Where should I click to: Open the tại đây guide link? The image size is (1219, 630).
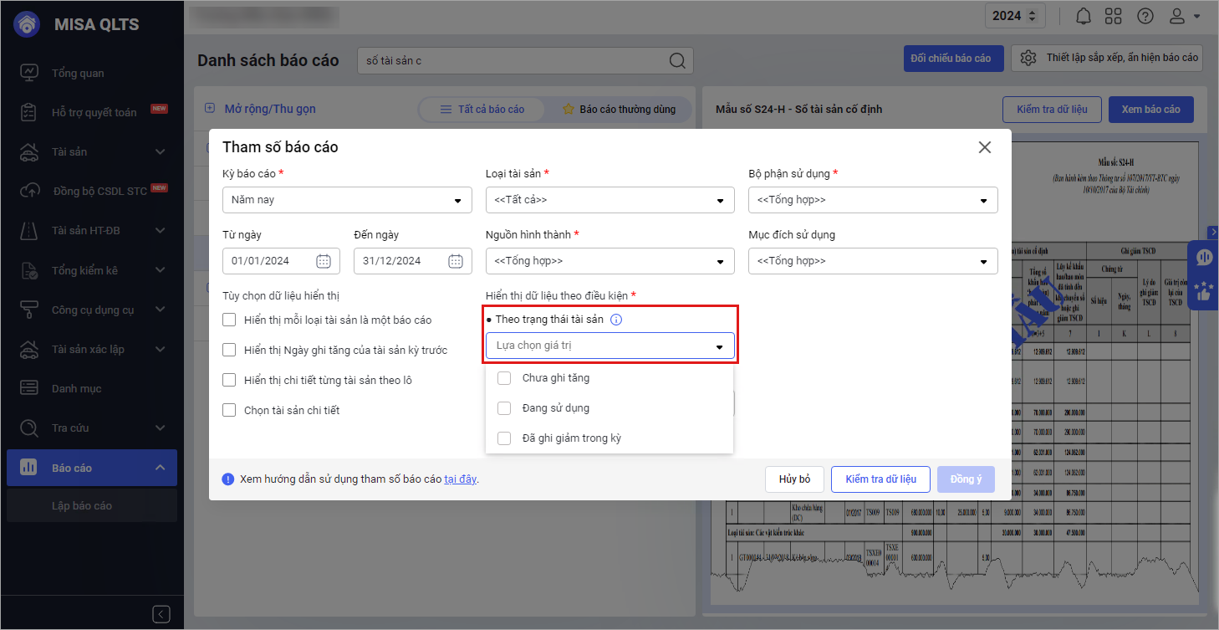pos(460,479)
